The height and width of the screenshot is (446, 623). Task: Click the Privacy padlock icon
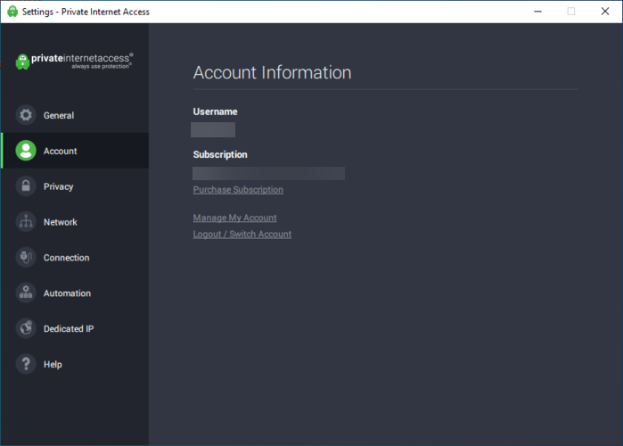coord(26,186)
